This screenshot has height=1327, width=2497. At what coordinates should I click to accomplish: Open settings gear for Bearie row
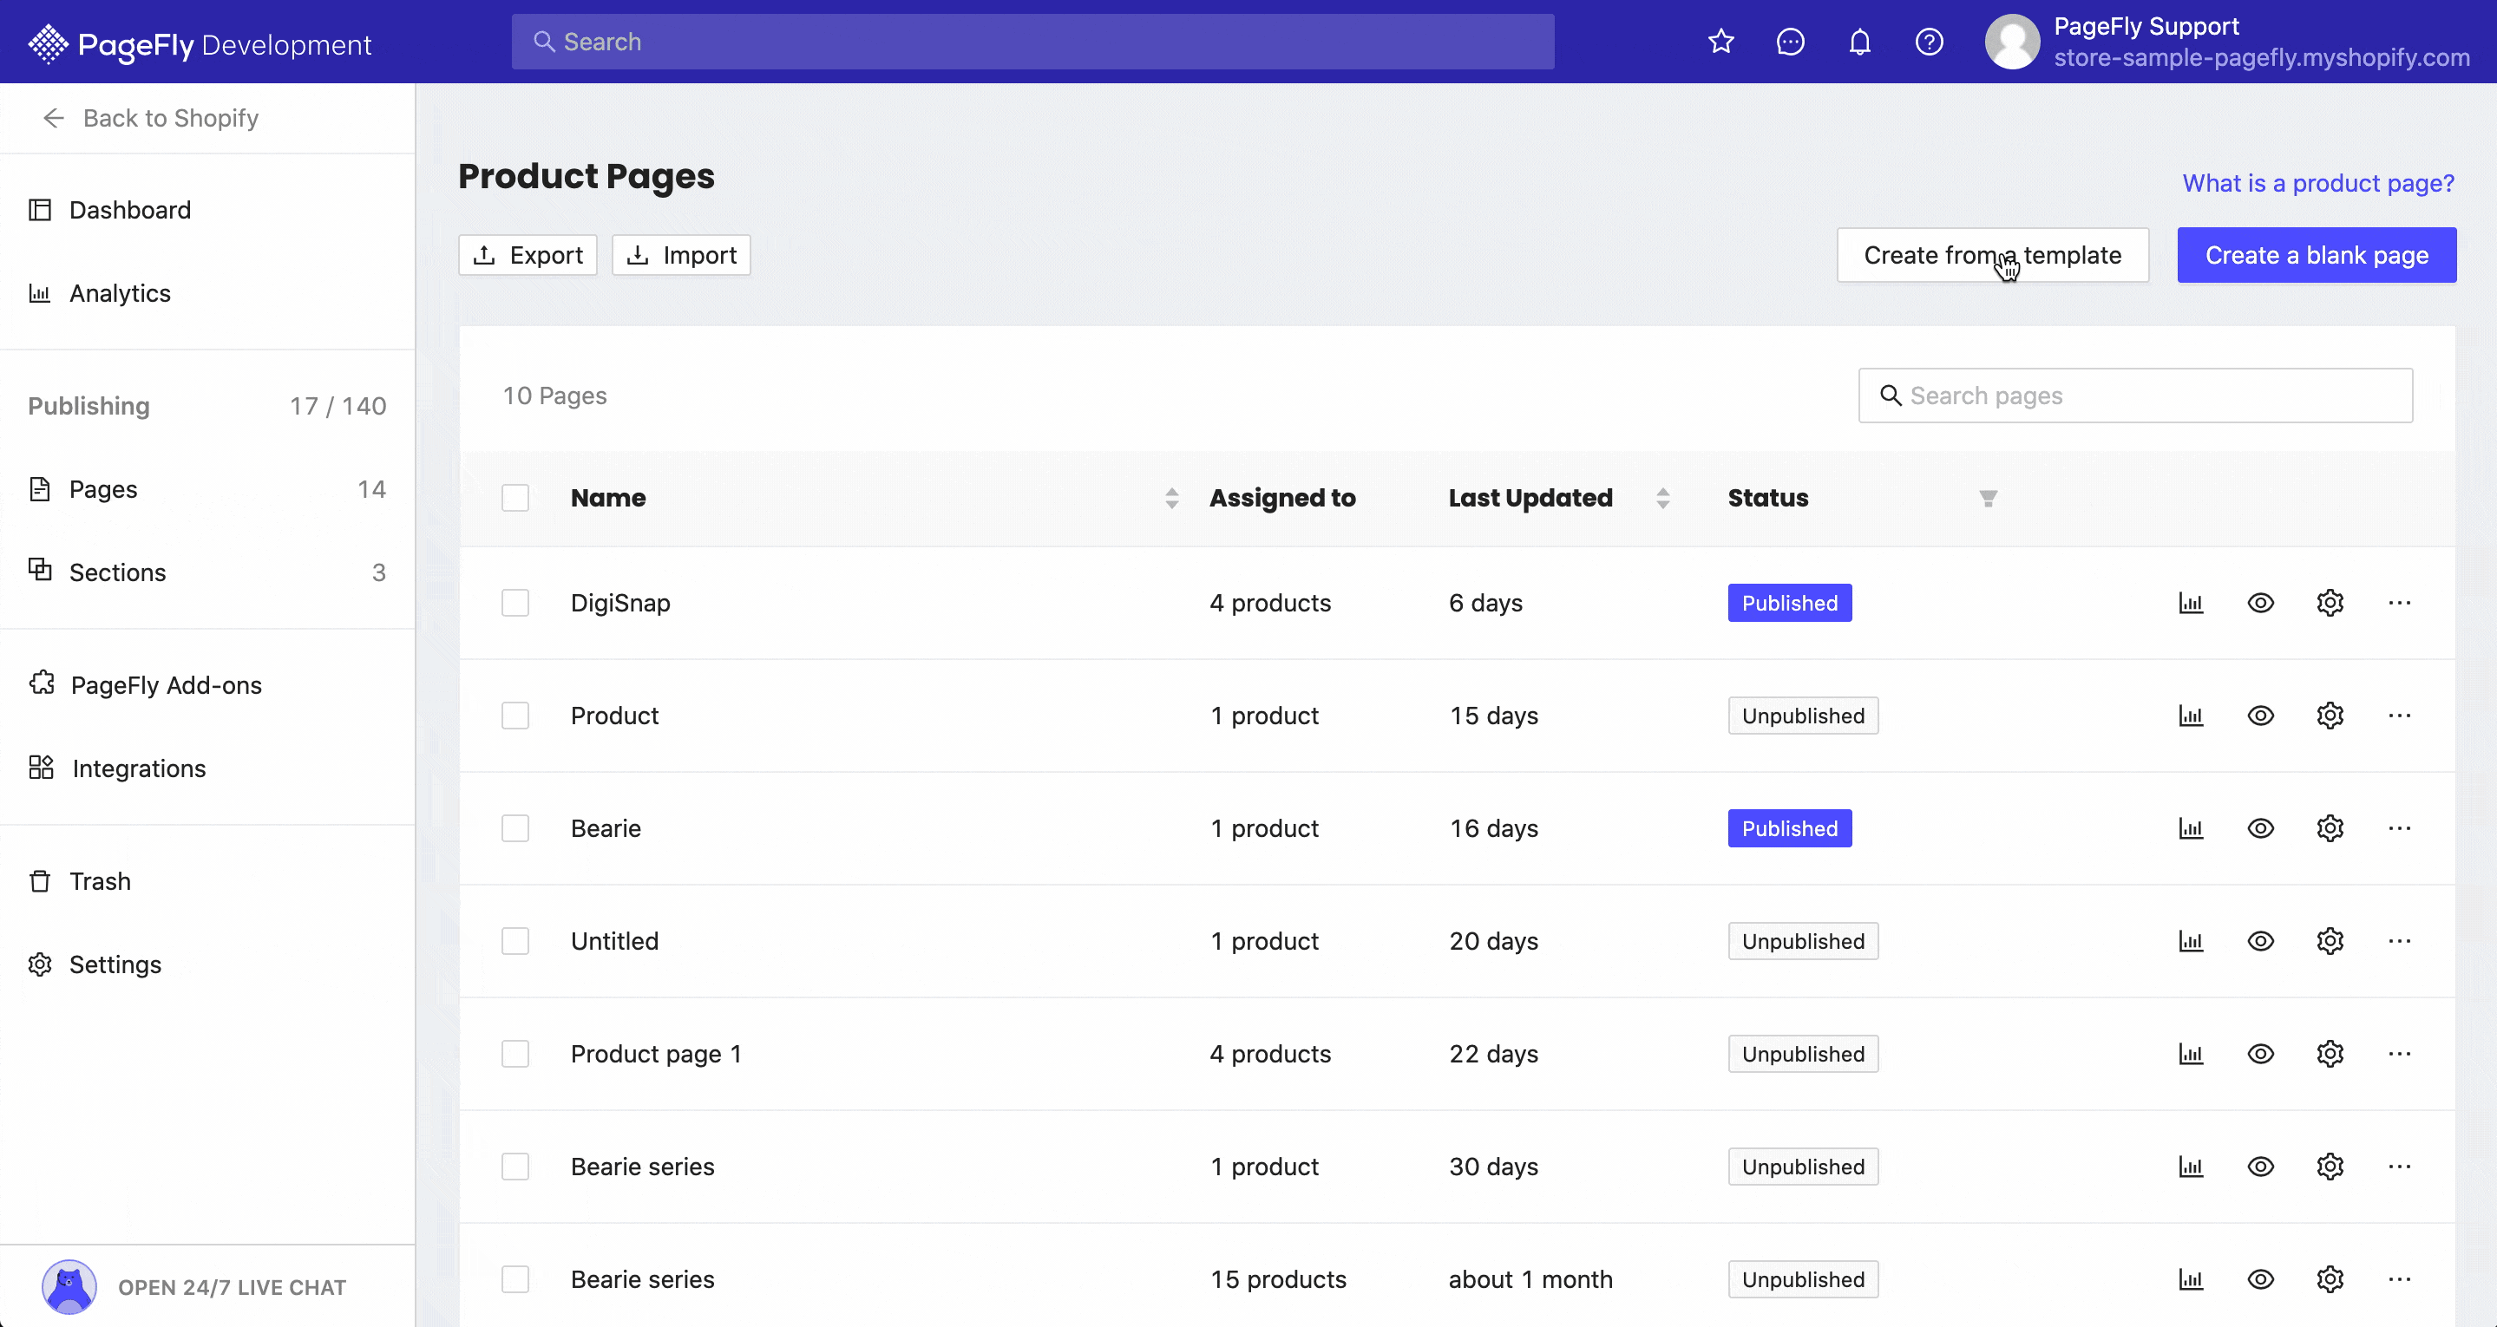2330,829
